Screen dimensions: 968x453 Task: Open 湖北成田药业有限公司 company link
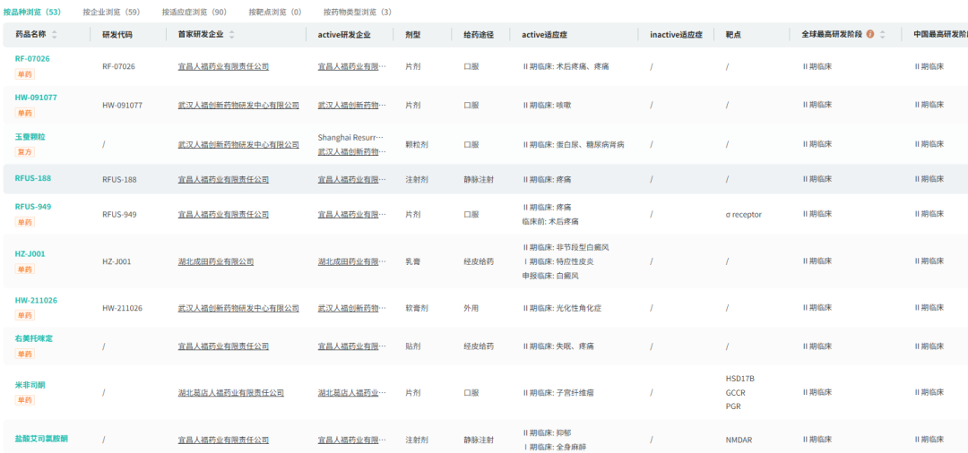(215, 261)
